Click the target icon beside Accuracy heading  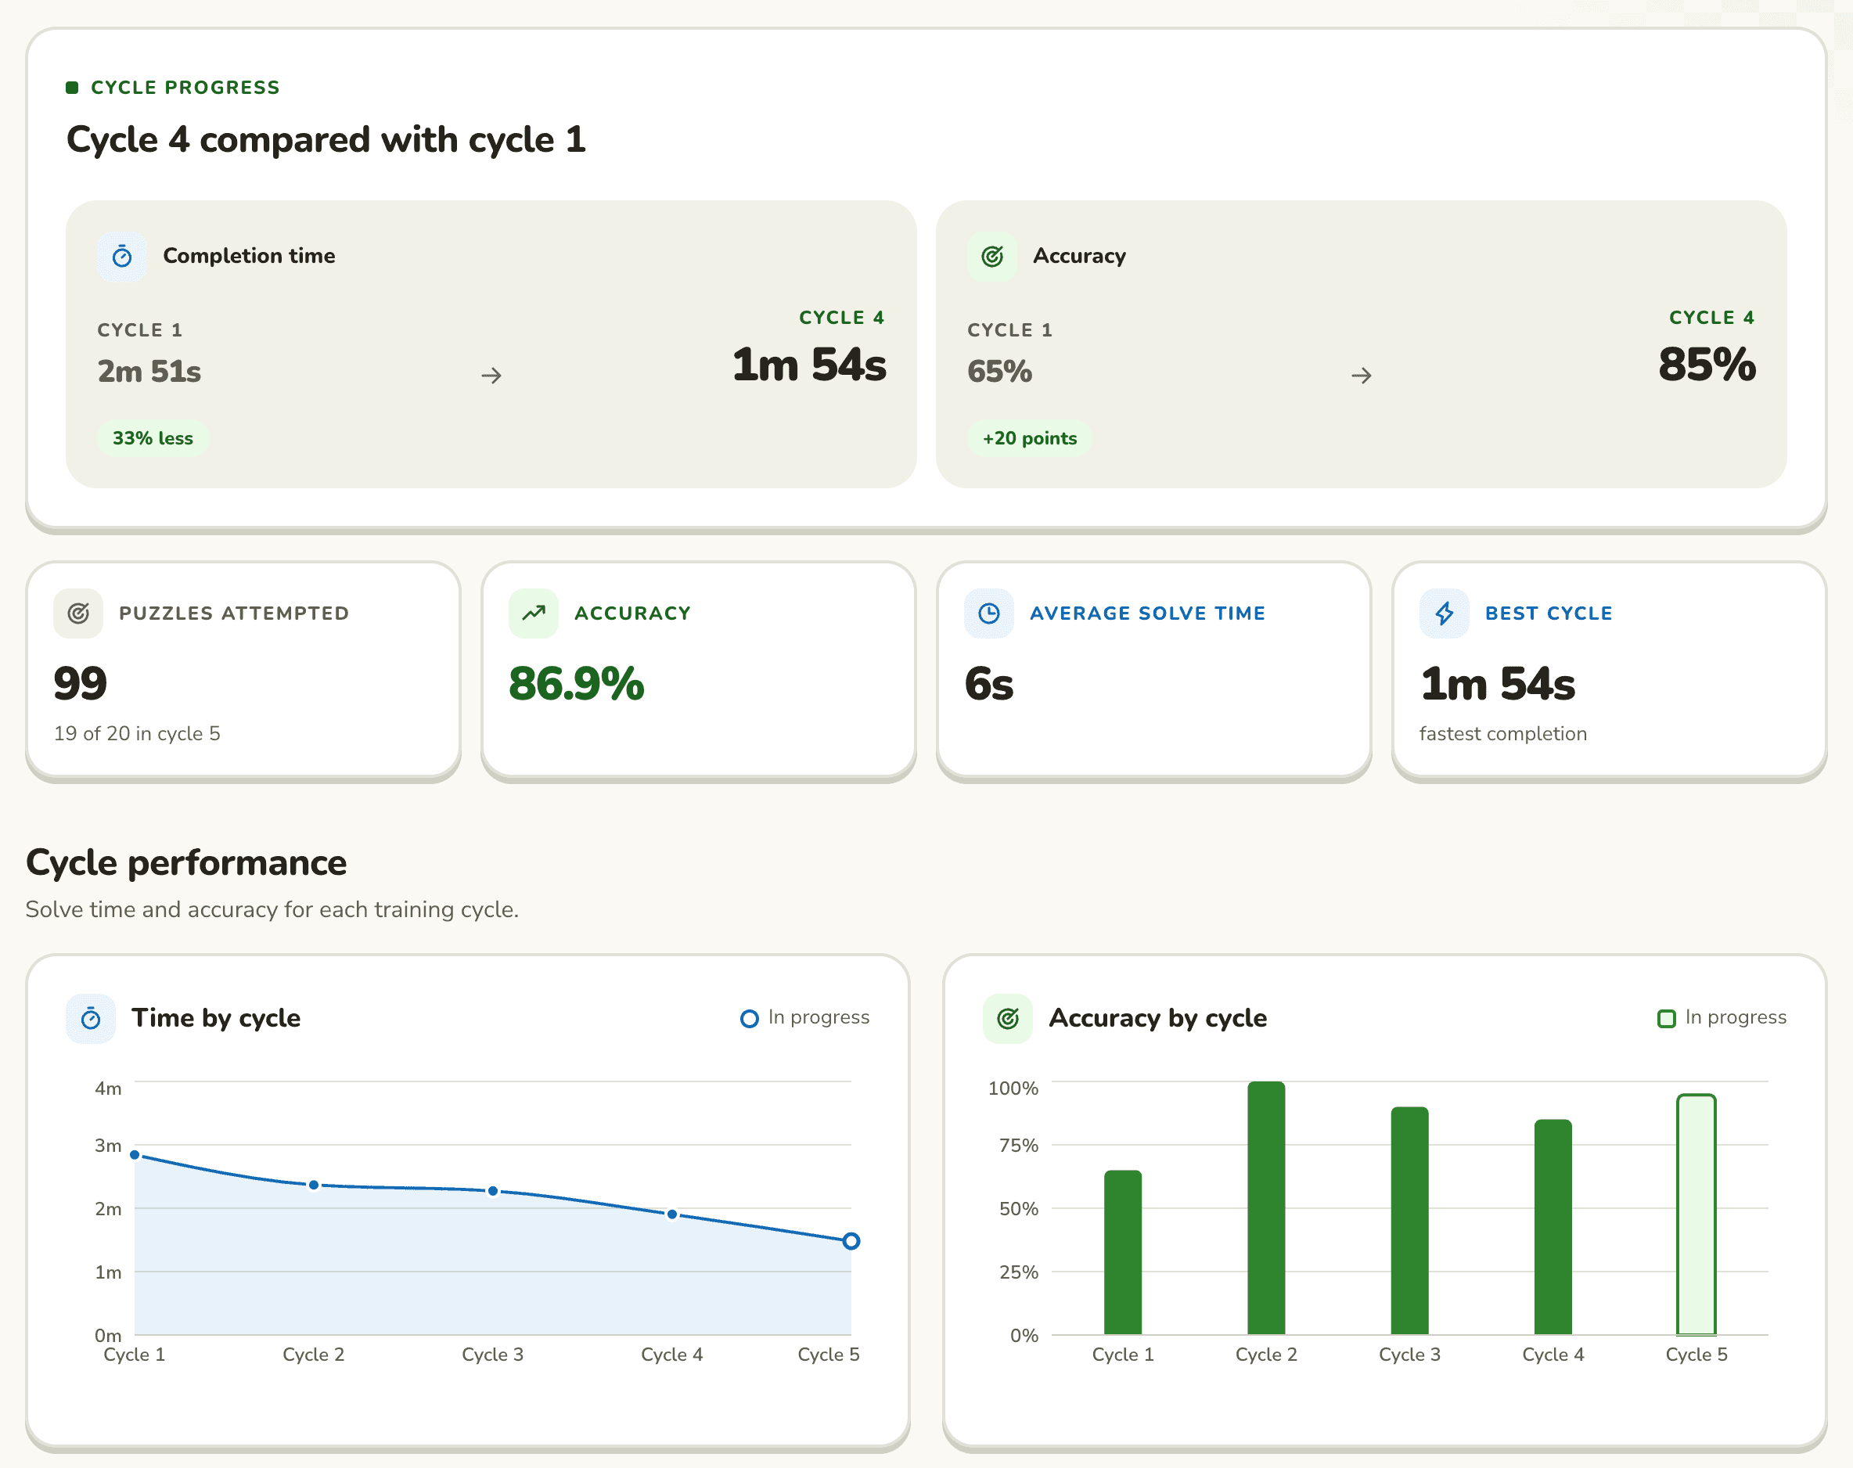coord(991,256)
